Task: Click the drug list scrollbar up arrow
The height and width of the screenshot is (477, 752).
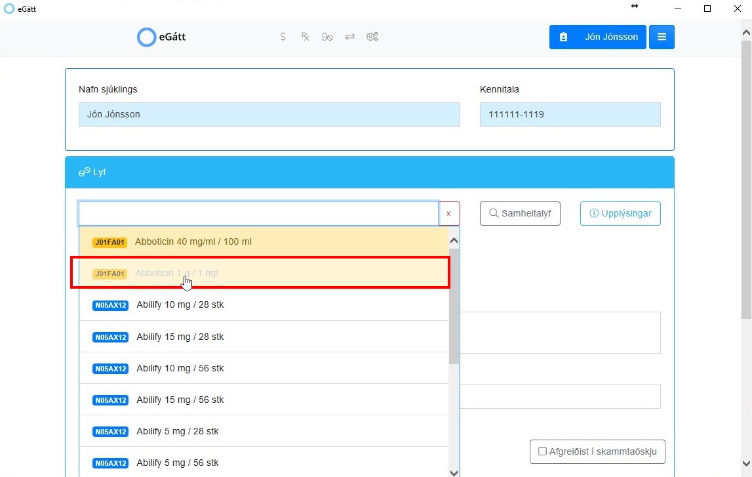Action: click(454, 240)
